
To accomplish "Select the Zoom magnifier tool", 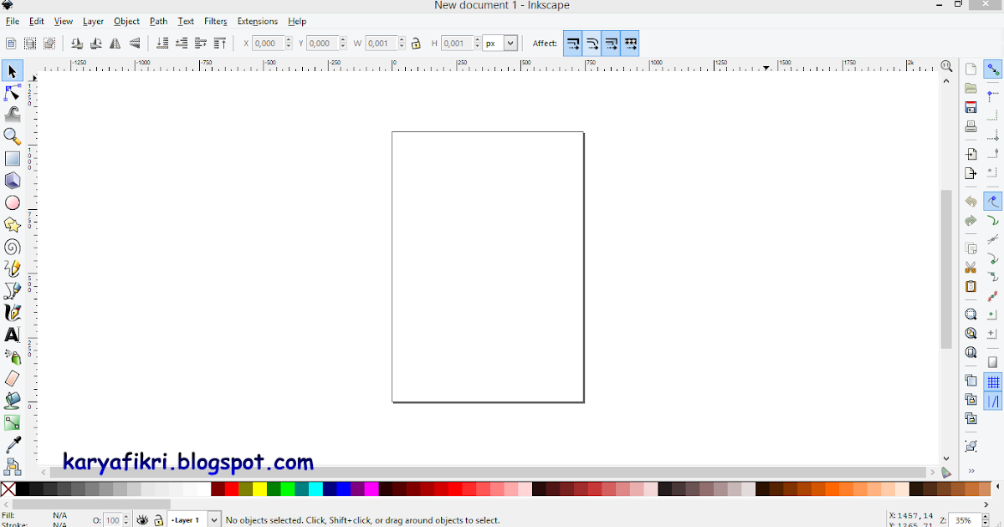I will click(x=13, y=136).
